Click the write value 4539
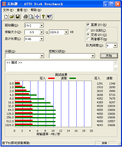The width and height of the screenshot is (122, 147). click(100, 106)
